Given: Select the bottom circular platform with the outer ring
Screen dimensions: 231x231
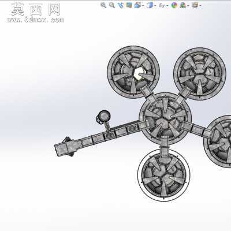Looking at the screenshot, I should tap(164, 176).
